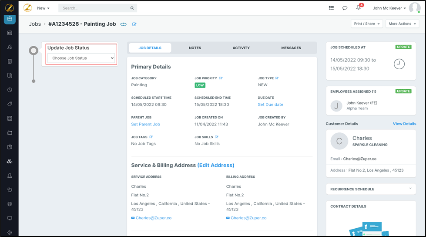Open settings gear in left sidebar
The height and width of the screenshot is (237, 426).
tap(10, 233)
